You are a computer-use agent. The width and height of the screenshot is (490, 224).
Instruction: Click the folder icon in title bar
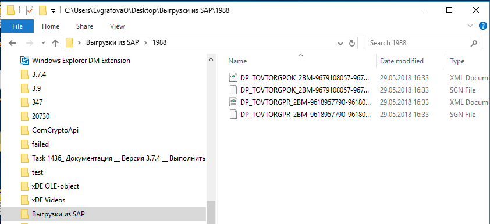(x=11, y=10)
